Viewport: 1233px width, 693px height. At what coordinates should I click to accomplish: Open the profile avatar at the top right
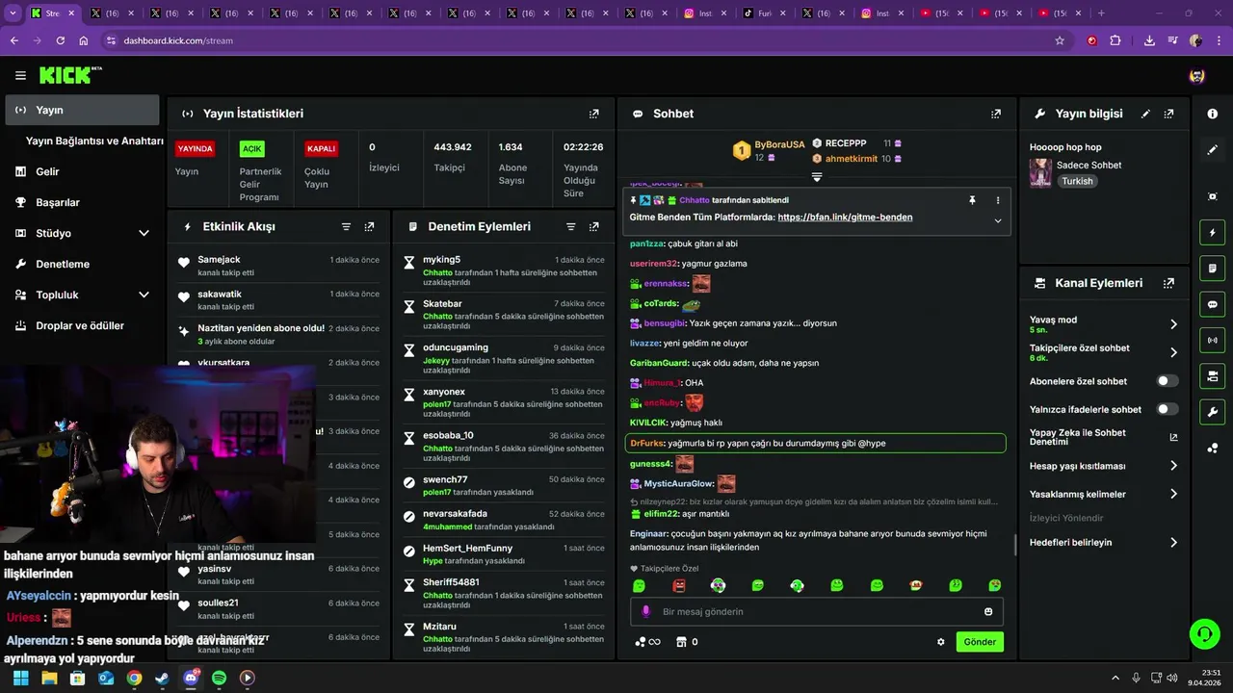tap(1196, 75)
